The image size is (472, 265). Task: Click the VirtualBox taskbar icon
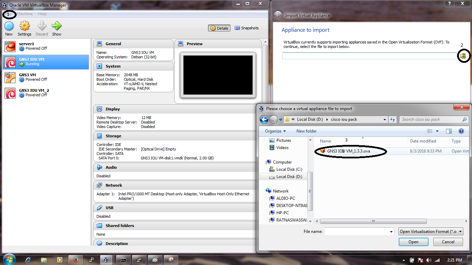coord(106,260)
